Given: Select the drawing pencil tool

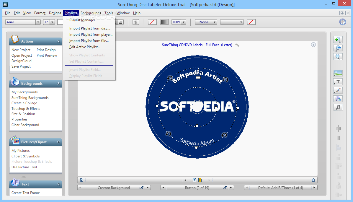Looking at the screenshot, I should tap(338, 90).
